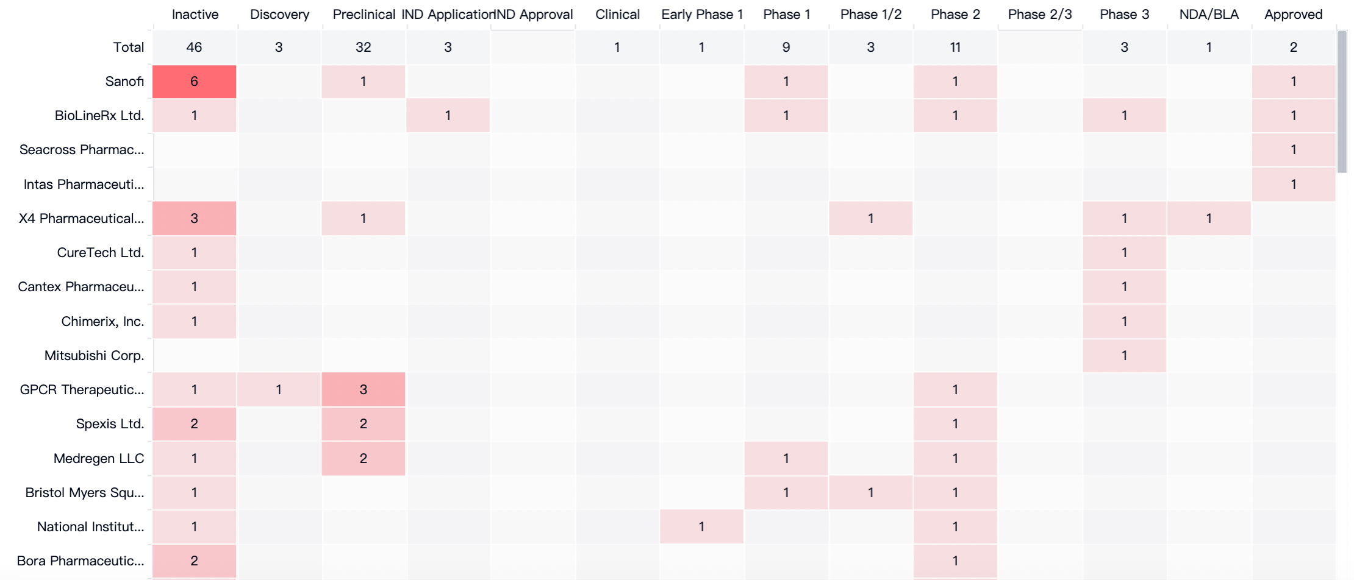Open Bristol Myers Squibb row label
This screenshot has width=1354, height=580.
(x=84, y=493)
